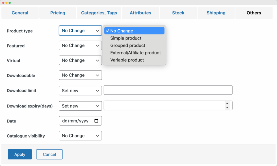
Task: Go to Categories, Tags tab
Action: 99,13
